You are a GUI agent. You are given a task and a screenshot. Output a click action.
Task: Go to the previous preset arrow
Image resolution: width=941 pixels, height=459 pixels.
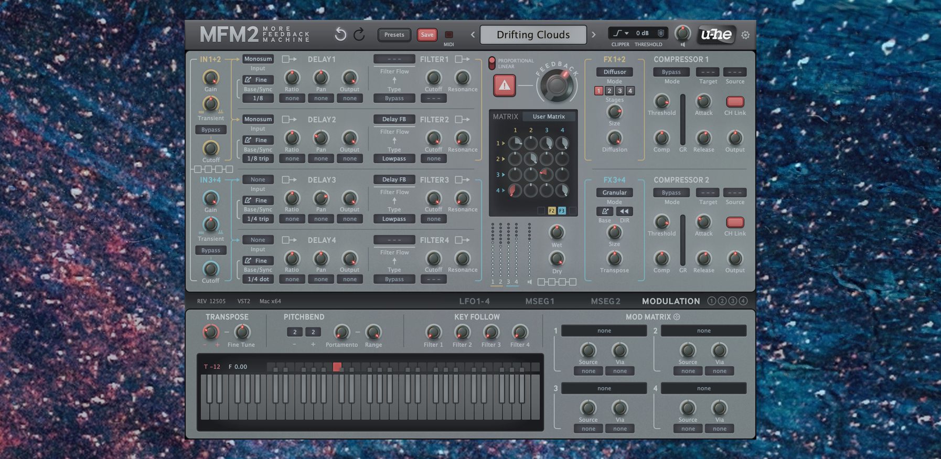click(473, 35)
